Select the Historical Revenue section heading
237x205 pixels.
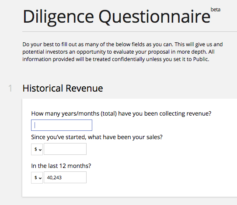tap(63, 88)
